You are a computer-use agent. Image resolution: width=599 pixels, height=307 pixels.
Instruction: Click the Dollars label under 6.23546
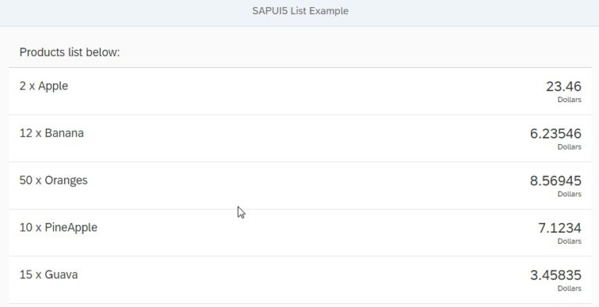569,147
